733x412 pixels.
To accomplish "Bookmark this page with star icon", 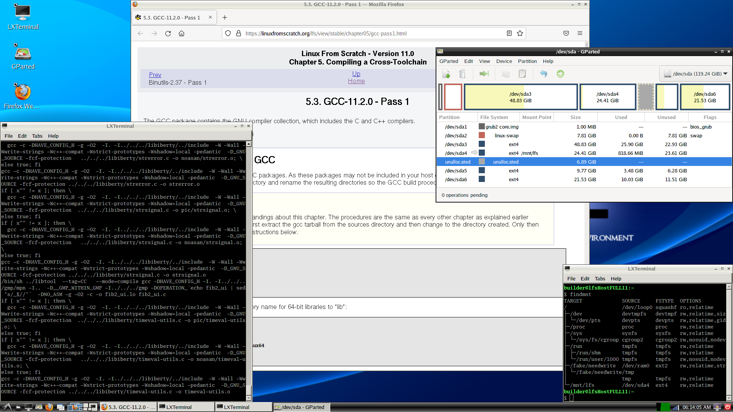I will pyautogui.click(x=520, y=34).
